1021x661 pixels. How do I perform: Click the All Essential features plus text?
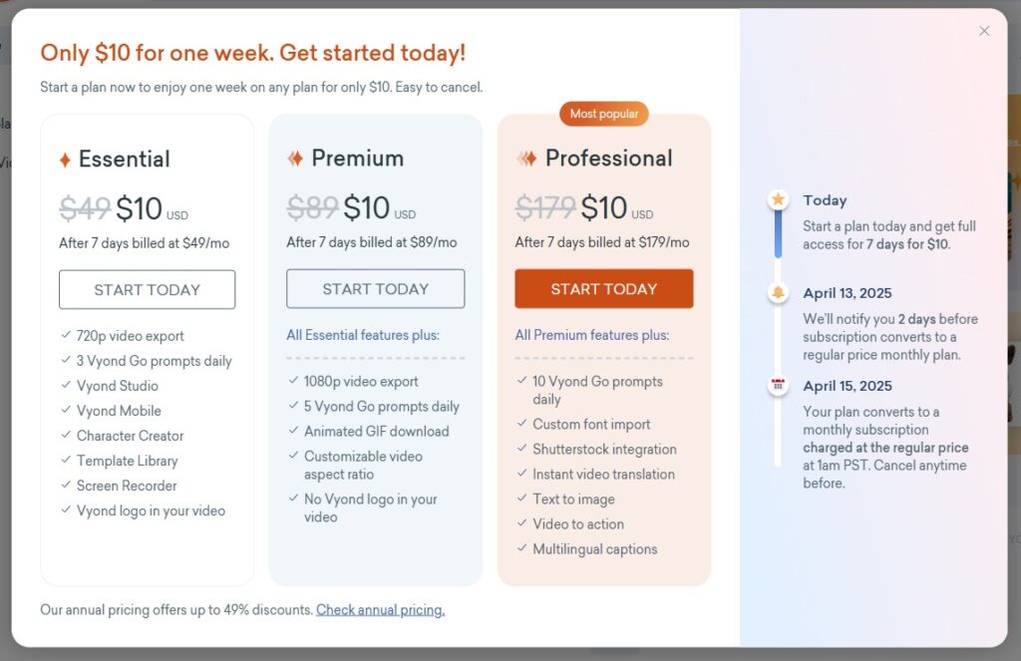(363, 335)
